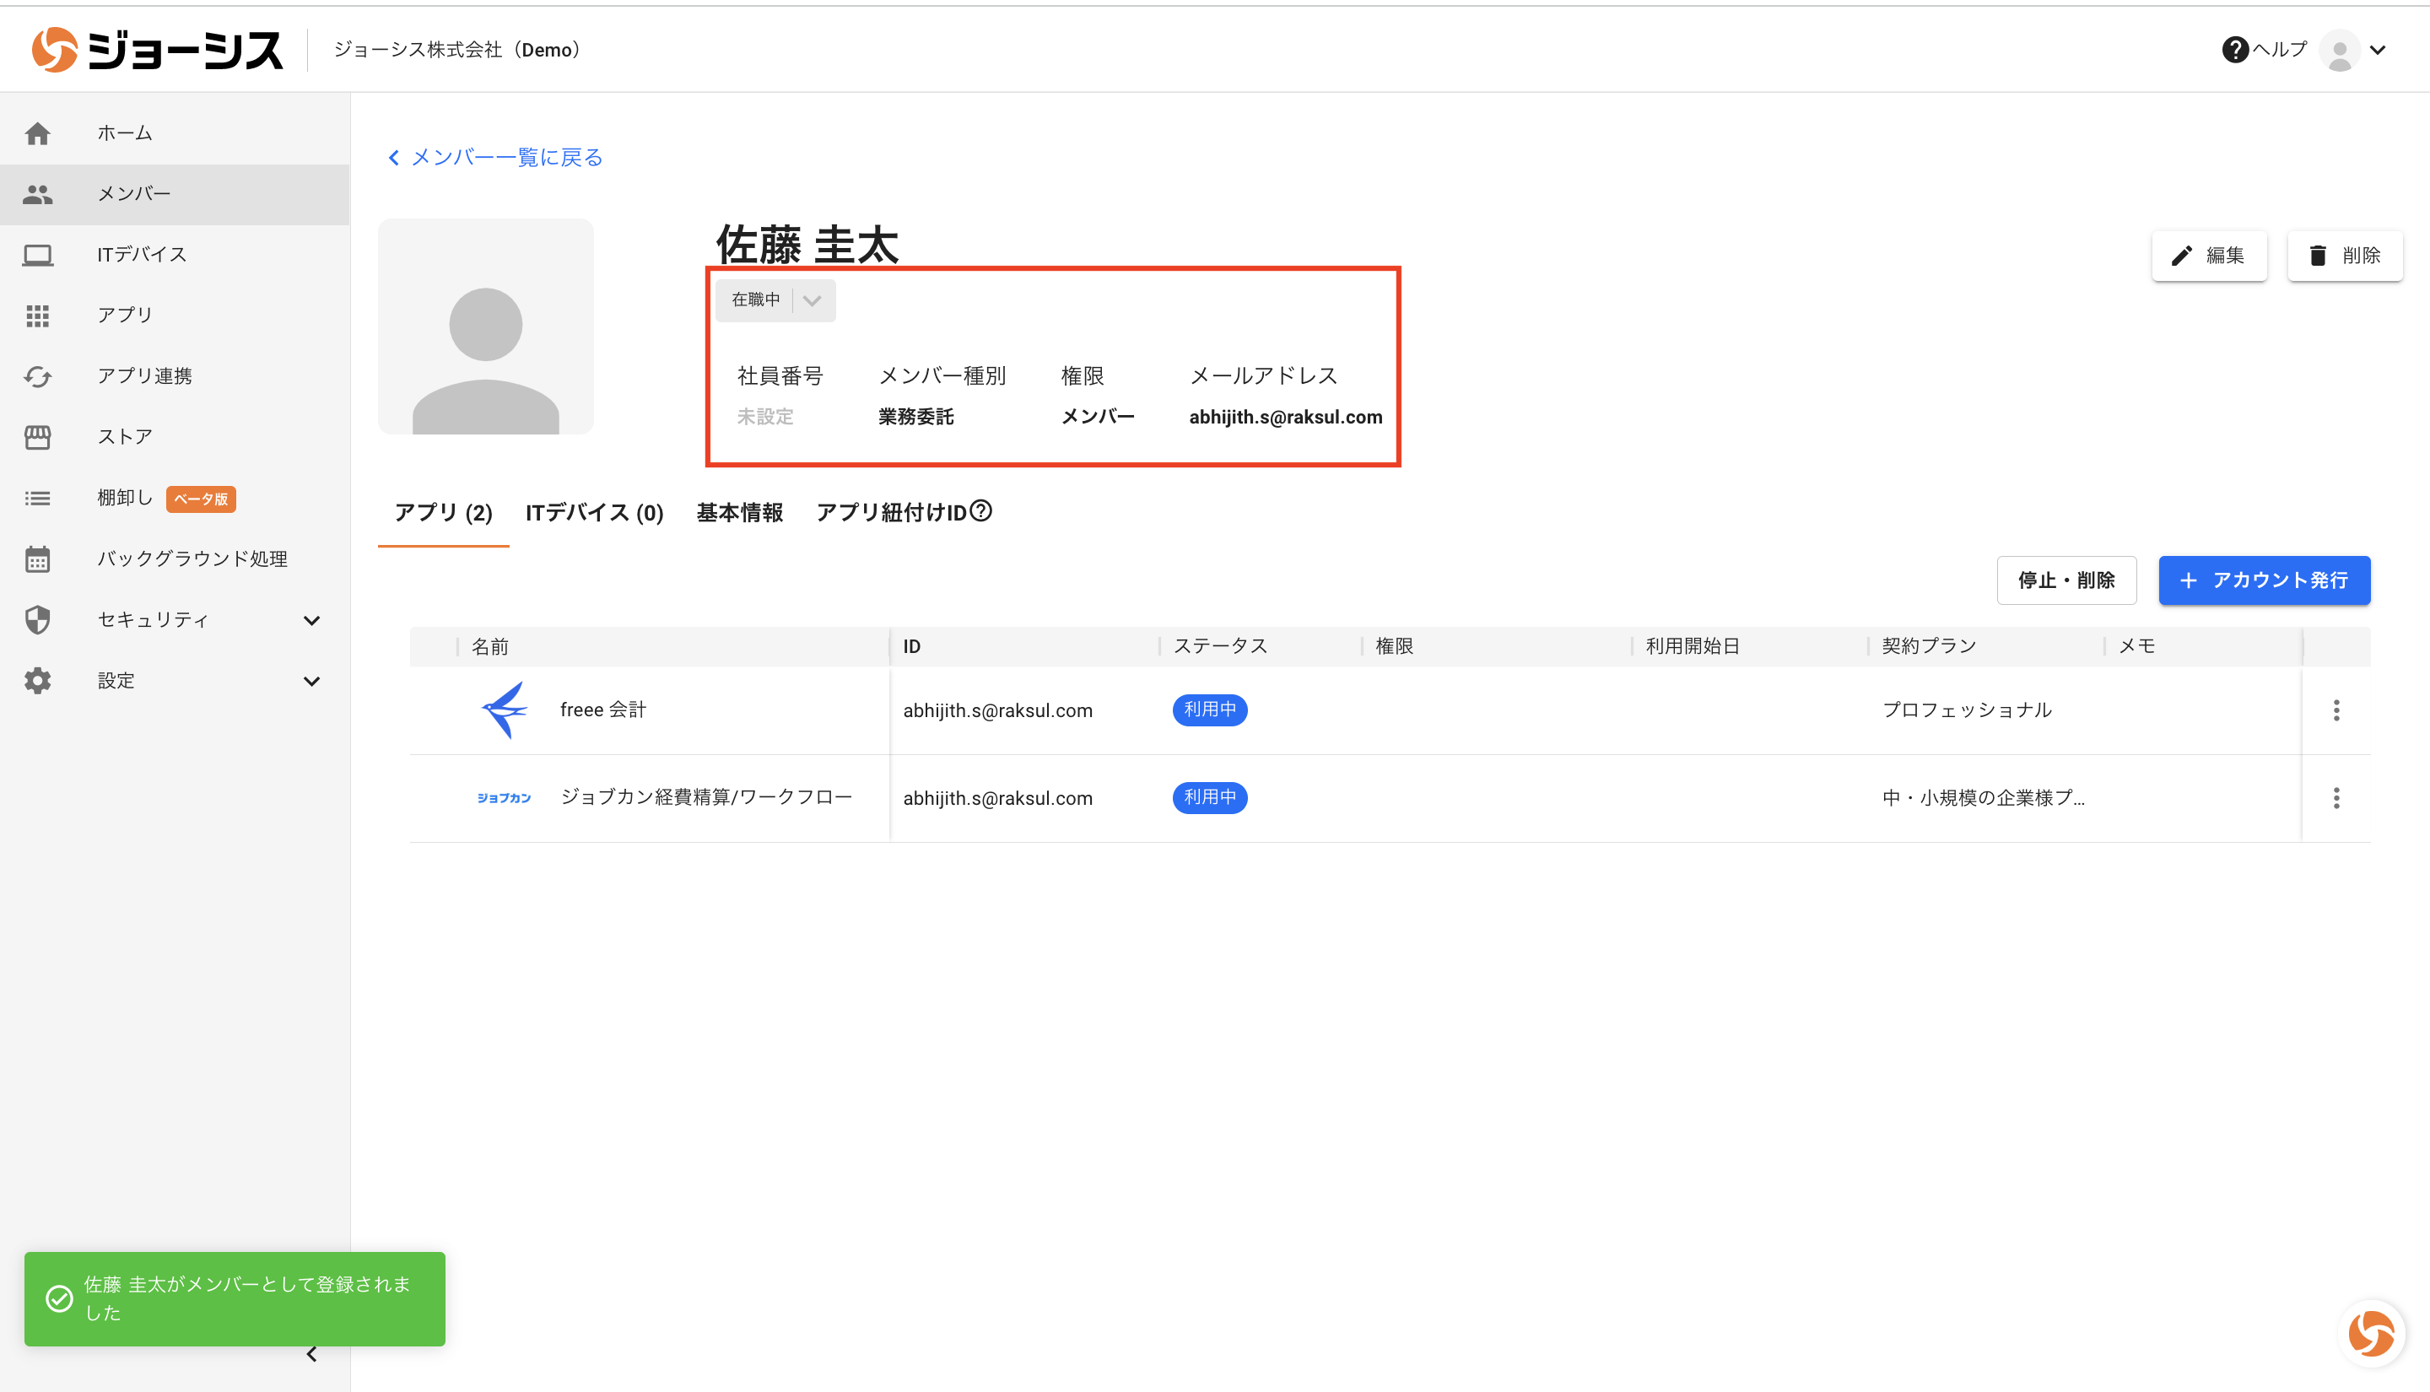This screenshot has height=1392, width=2430.
Task: Click the アカウント発行 button
Action: click(2265, 580)
